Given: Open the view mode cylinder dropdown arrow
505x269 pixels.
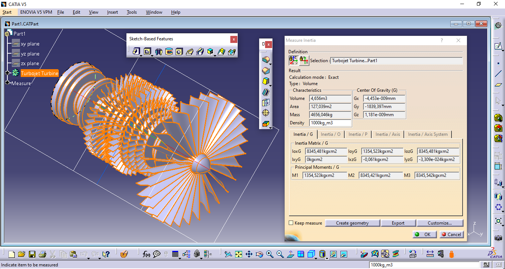Looking at the screenshot, I should pyautogui.click(x=327, y=258).
